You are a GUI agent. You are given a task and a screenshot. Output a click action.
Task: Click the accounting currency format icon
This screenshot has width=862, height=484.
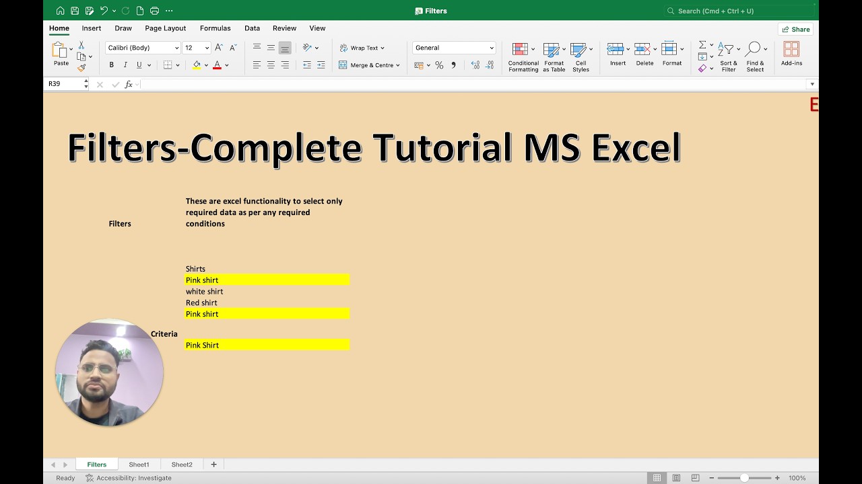click(x=419, y=65)
